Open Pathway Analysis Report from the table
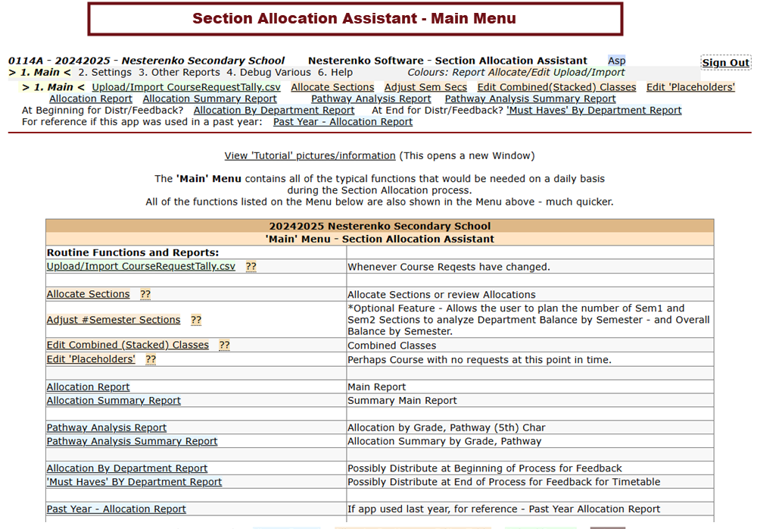The width and height of the screenshot is (757, 529). [107, 428]
